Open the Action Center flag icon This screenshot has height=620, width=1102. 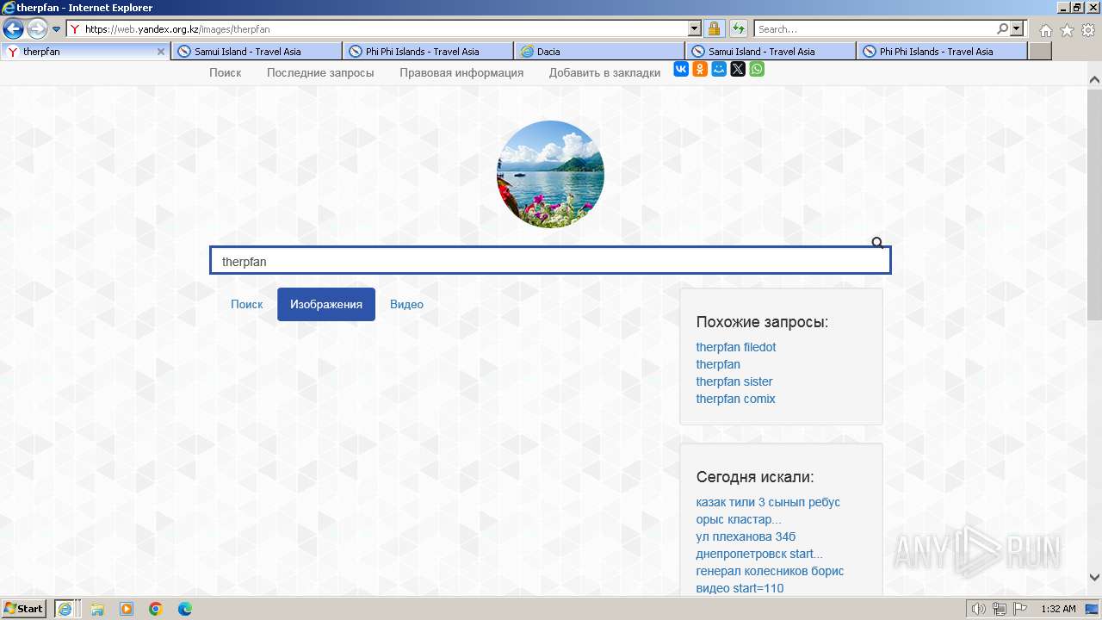1020,609
